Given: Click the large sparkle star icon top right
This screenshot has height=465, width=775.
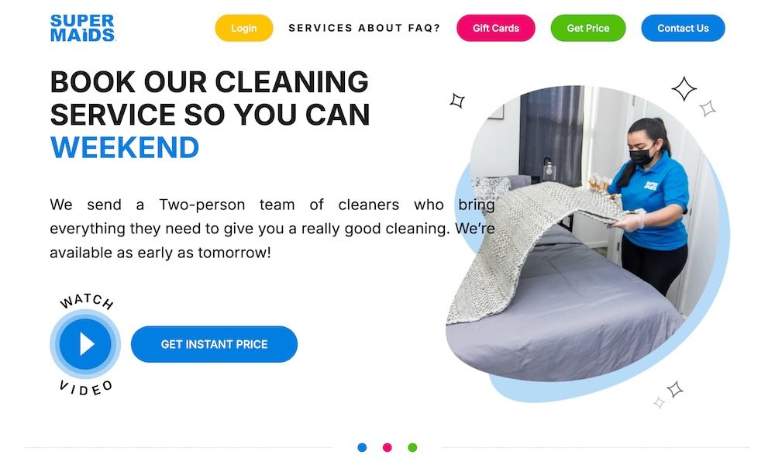Looking at the screenshot, I should pyautogui.click(x=684, y=88).
